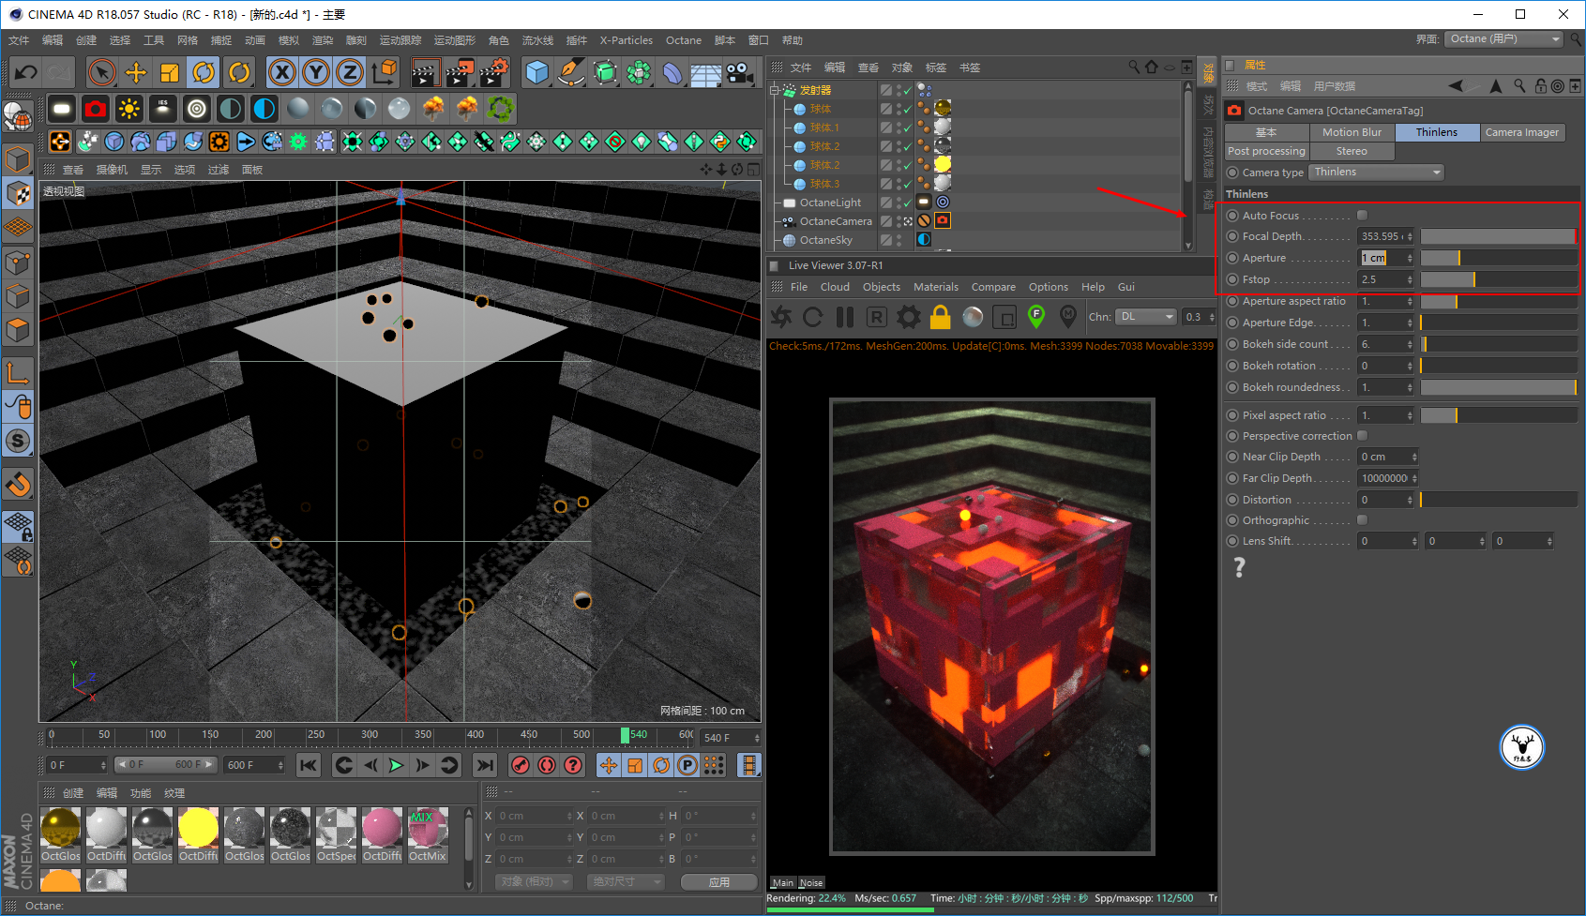Viewport: 1586px width, 916px height.
Task: Open the X-Particles menu
Action: click(627, 40)
